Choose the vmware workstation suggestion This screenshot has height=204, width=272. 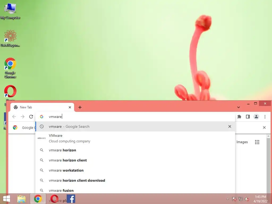tap(135, 170)
